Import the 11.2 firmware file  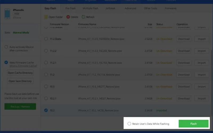[x=202, y=74]
